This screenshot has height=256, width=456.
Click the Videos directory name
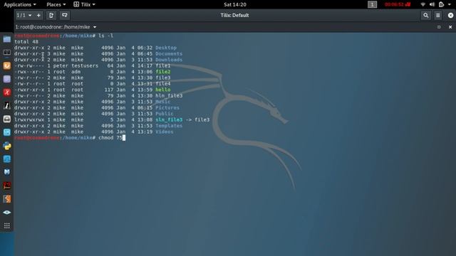(165, 132)
